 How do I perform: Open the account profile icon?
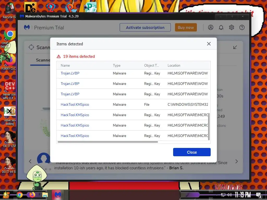211,28
